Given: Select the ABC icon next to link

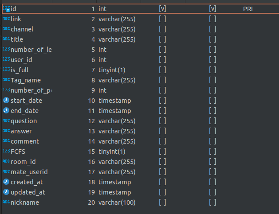Looking at the screenshot, I should pyautogui.click(x=6, y=19).
